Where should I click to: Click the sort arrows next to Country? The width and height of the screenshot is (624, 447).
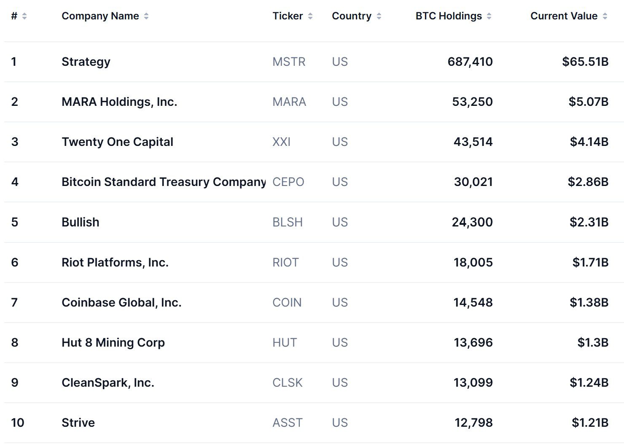(x=379, y=16)
